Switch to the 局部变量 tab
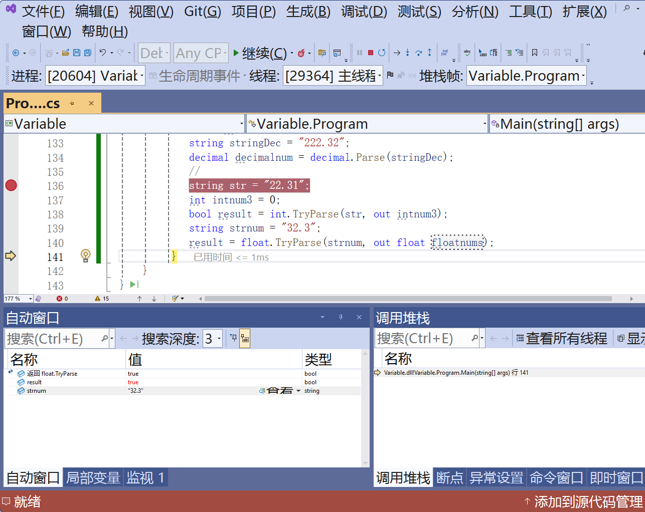Image resolution: width=645 pixels, height=512 pixels. pos(94,477)
